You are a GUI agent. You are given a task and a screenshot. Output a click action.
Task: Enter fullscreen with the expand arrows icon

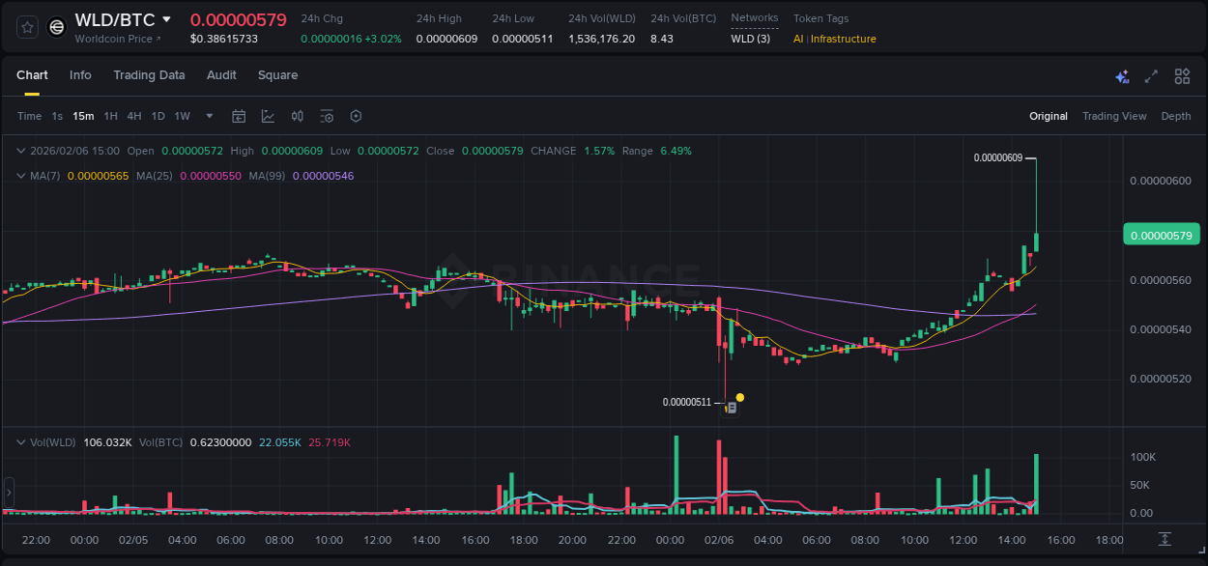(1151, 75)
